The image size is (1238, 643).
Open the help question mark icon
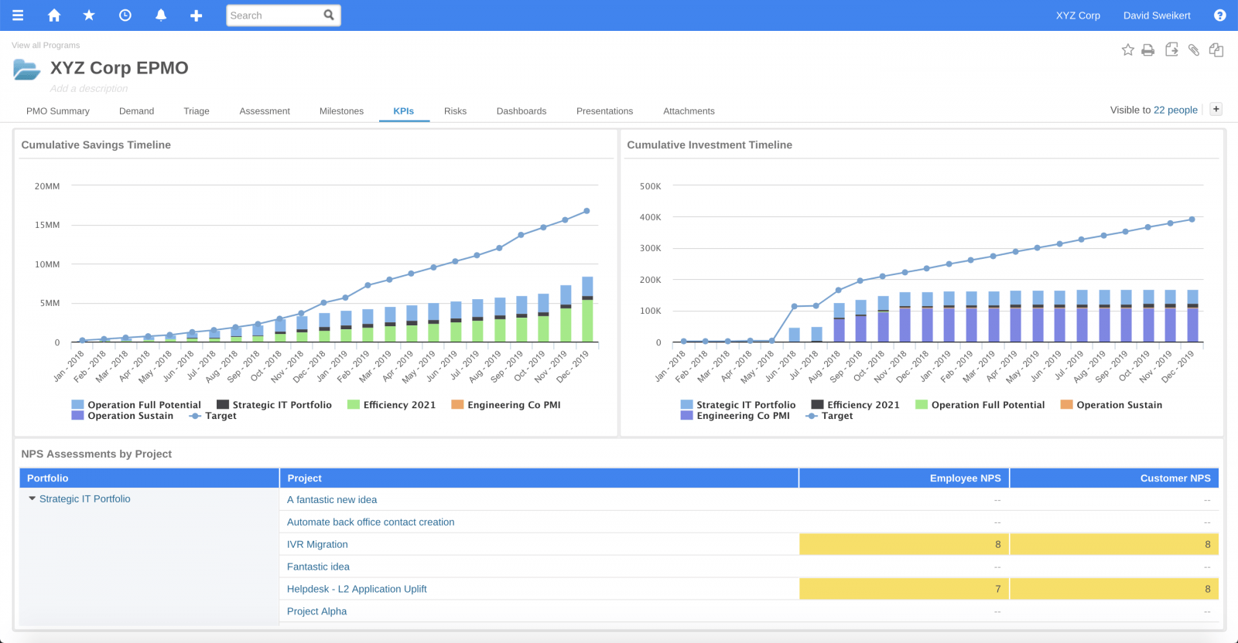(x=1219, y=15)
